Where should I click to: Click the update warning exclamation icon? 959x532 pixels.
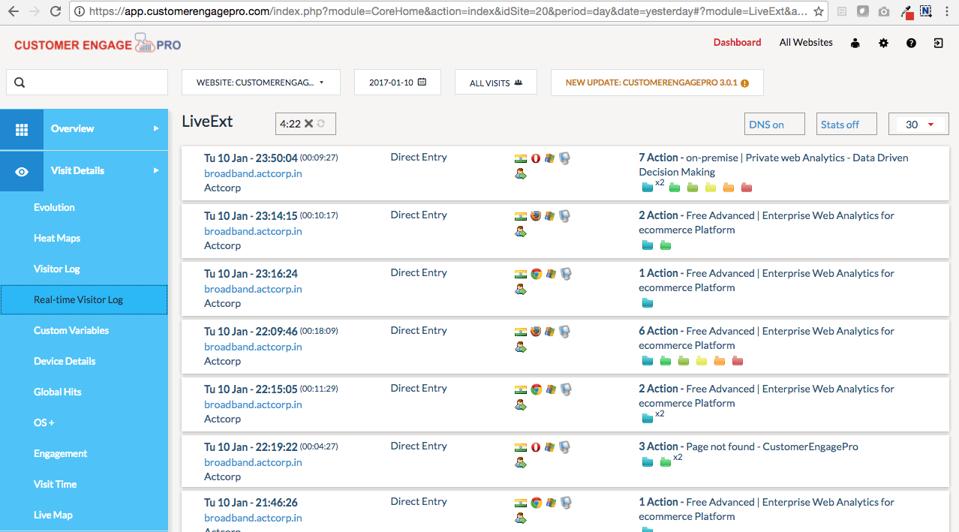click(745, 83)
